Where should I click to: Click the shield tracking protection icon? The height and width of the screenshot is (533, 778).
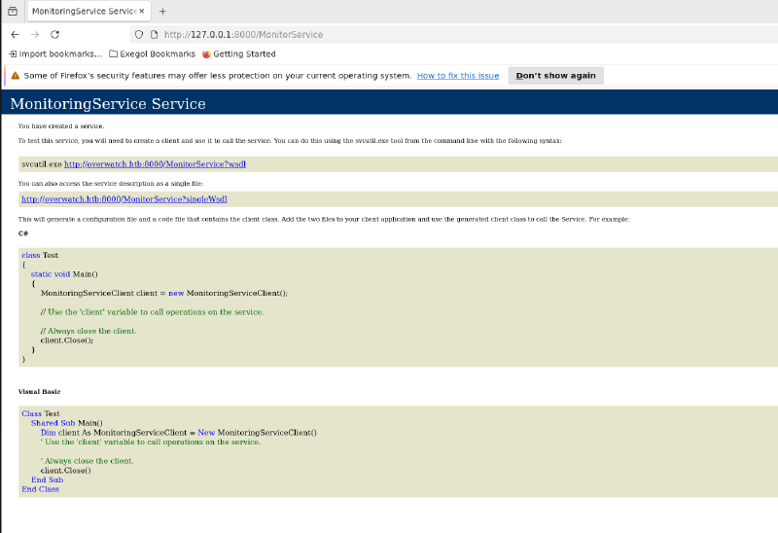coord(139,34)
